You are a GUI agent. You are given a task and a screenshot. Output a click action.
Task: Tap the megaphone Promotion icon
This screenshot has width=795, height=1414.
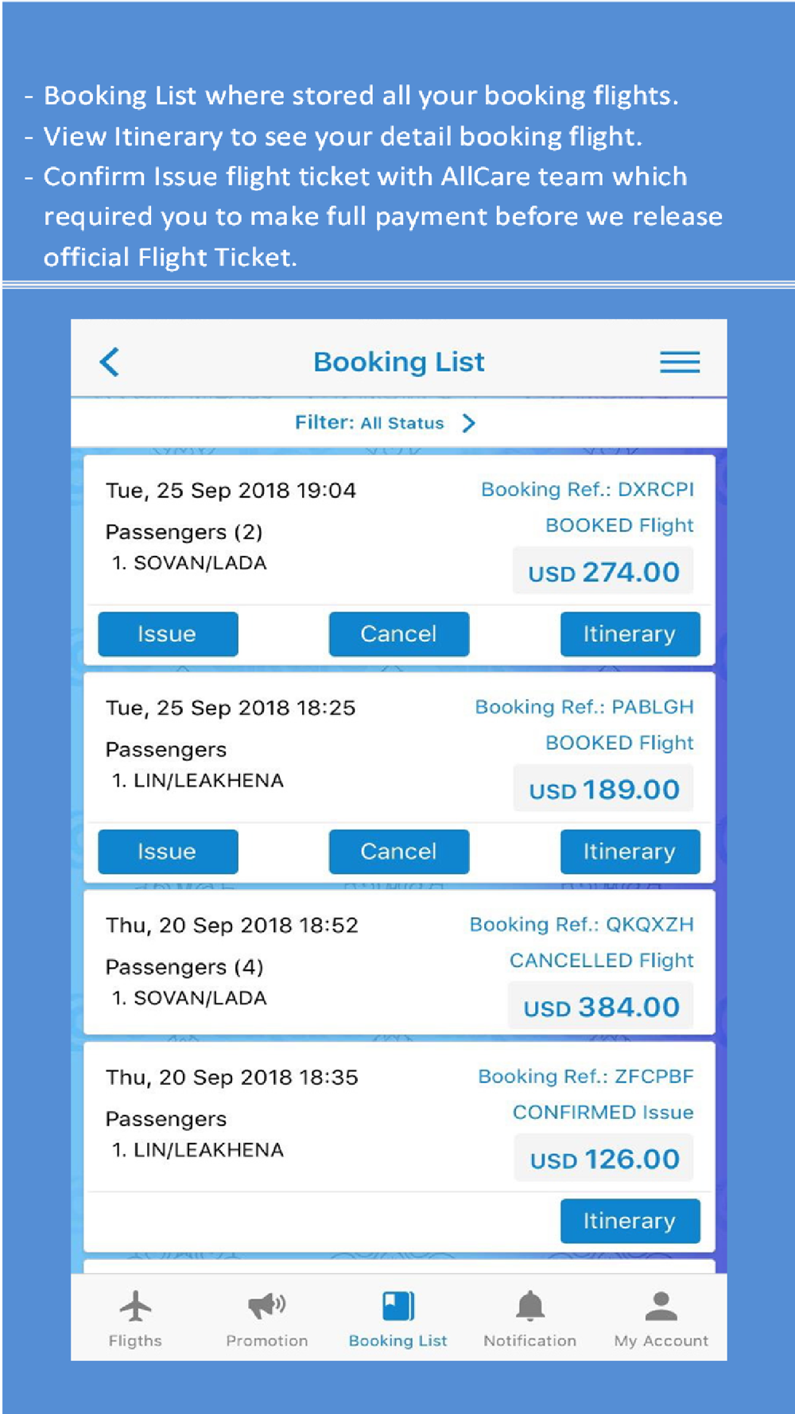point(266,1305)
